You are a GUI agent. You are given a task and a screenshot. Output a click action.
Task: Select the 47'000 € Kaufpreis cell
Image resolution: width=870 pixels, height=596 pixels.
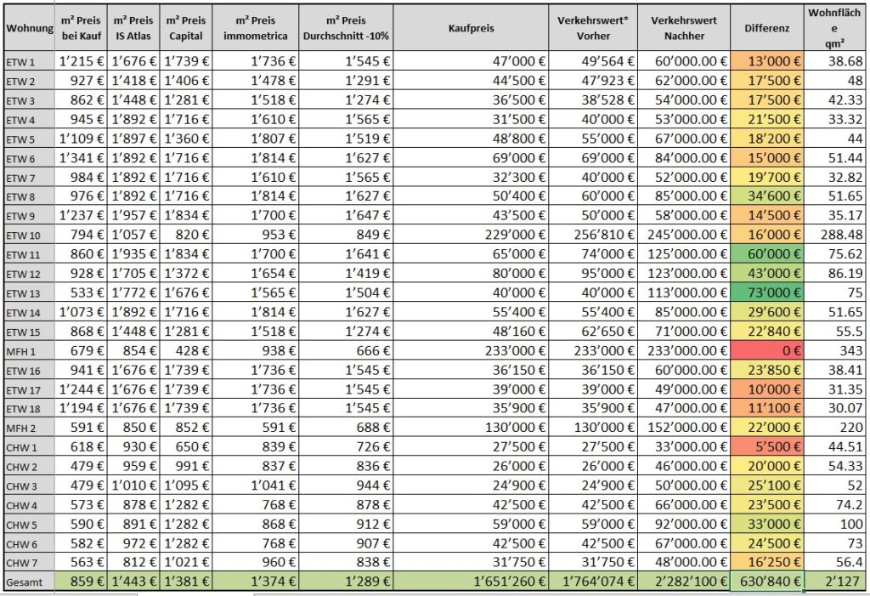[x=471, y=61]
